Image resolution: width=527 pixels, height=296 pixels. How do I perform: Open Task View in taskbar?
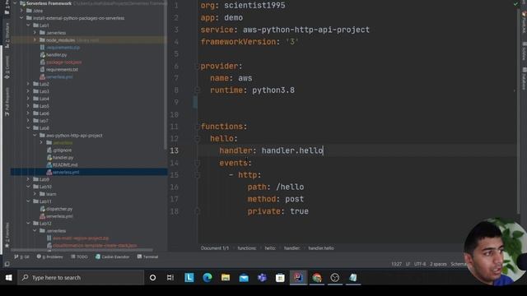click(x=170, y=278)
